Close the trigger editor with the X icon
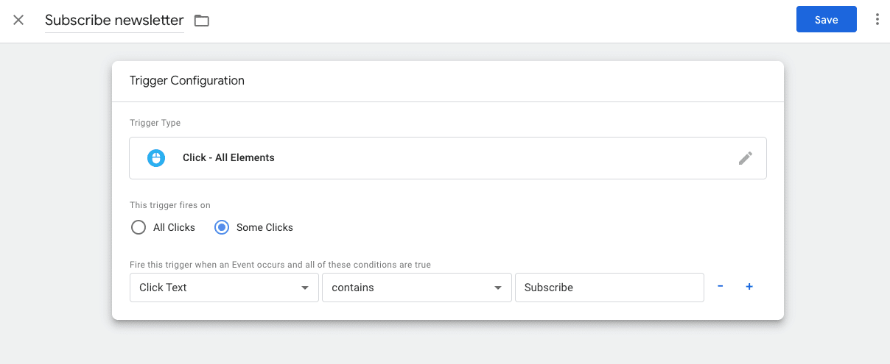The image size is (890, 364). 18,20
